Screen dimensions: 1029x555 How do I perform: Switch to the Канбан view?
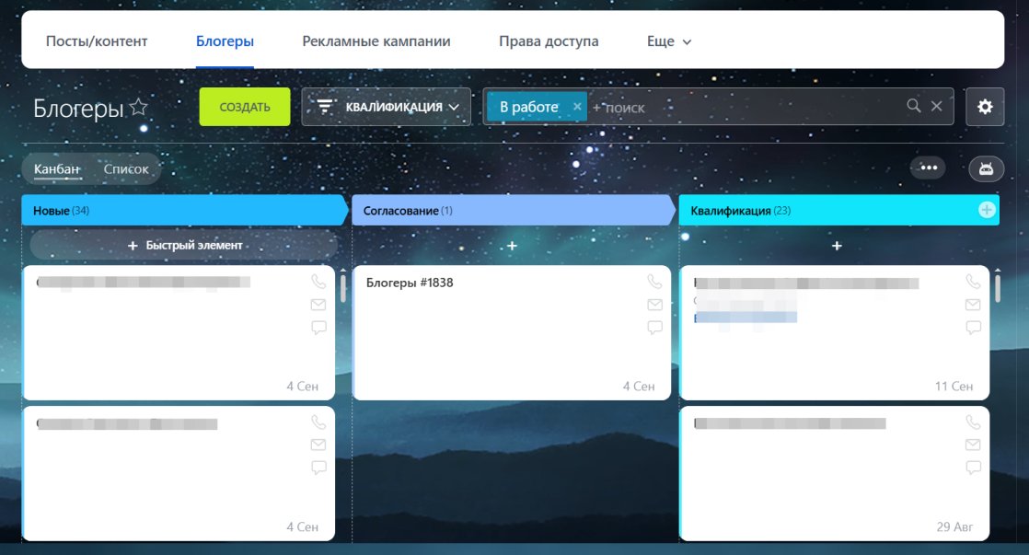tap(57, 169)
